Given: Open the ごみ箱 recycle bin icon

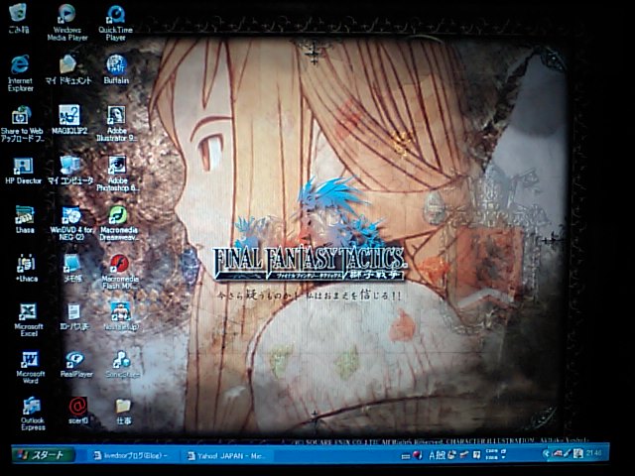Looking at the screenshot, I should [x=18, y=18].
